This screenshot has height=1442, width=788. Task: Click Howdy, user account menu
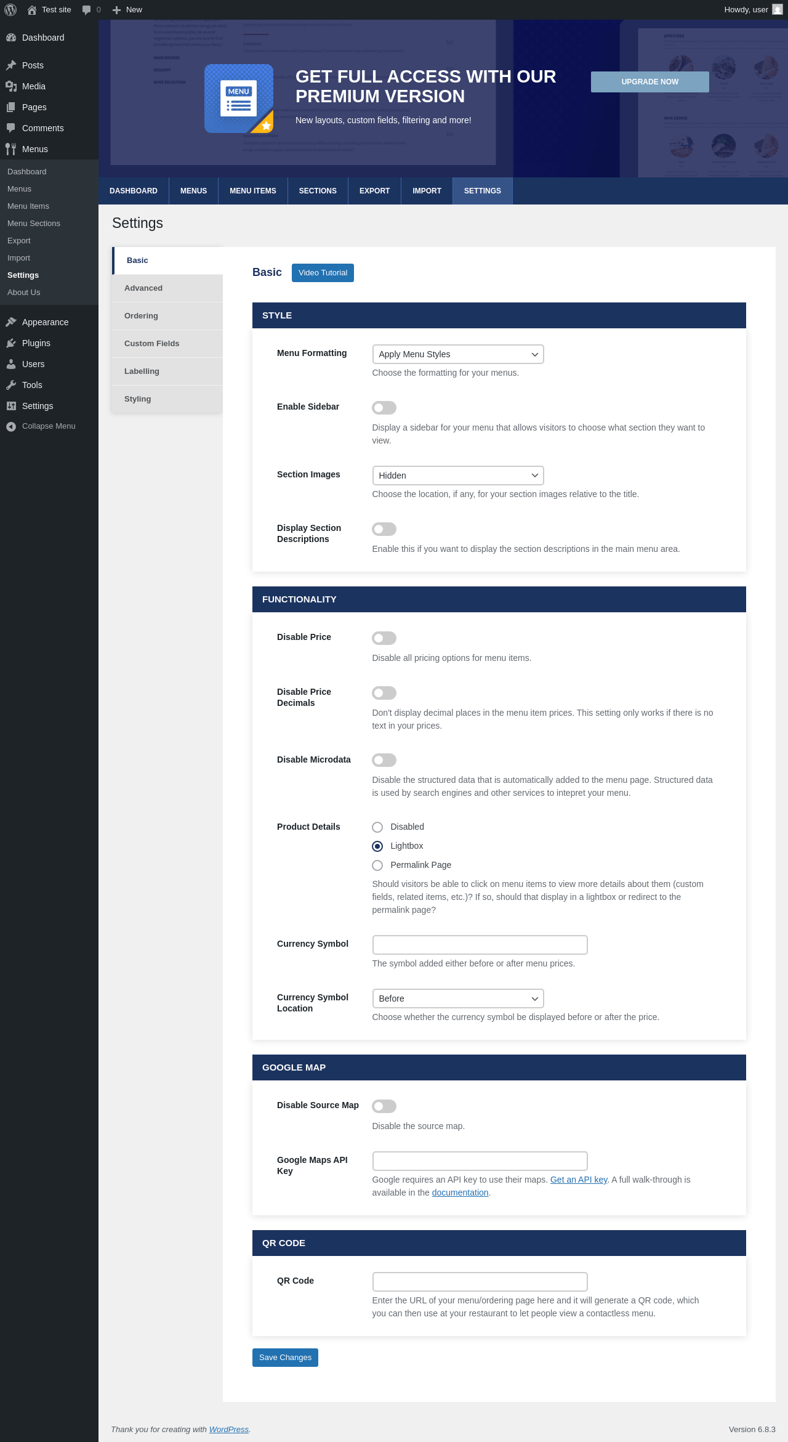click(753, 10)
